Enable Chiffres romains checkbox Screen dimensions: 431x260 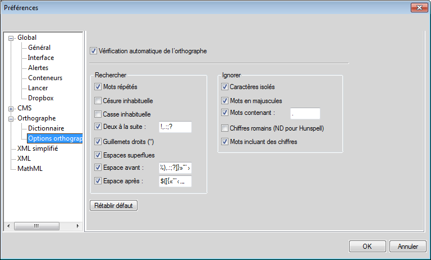click(225, 128)
